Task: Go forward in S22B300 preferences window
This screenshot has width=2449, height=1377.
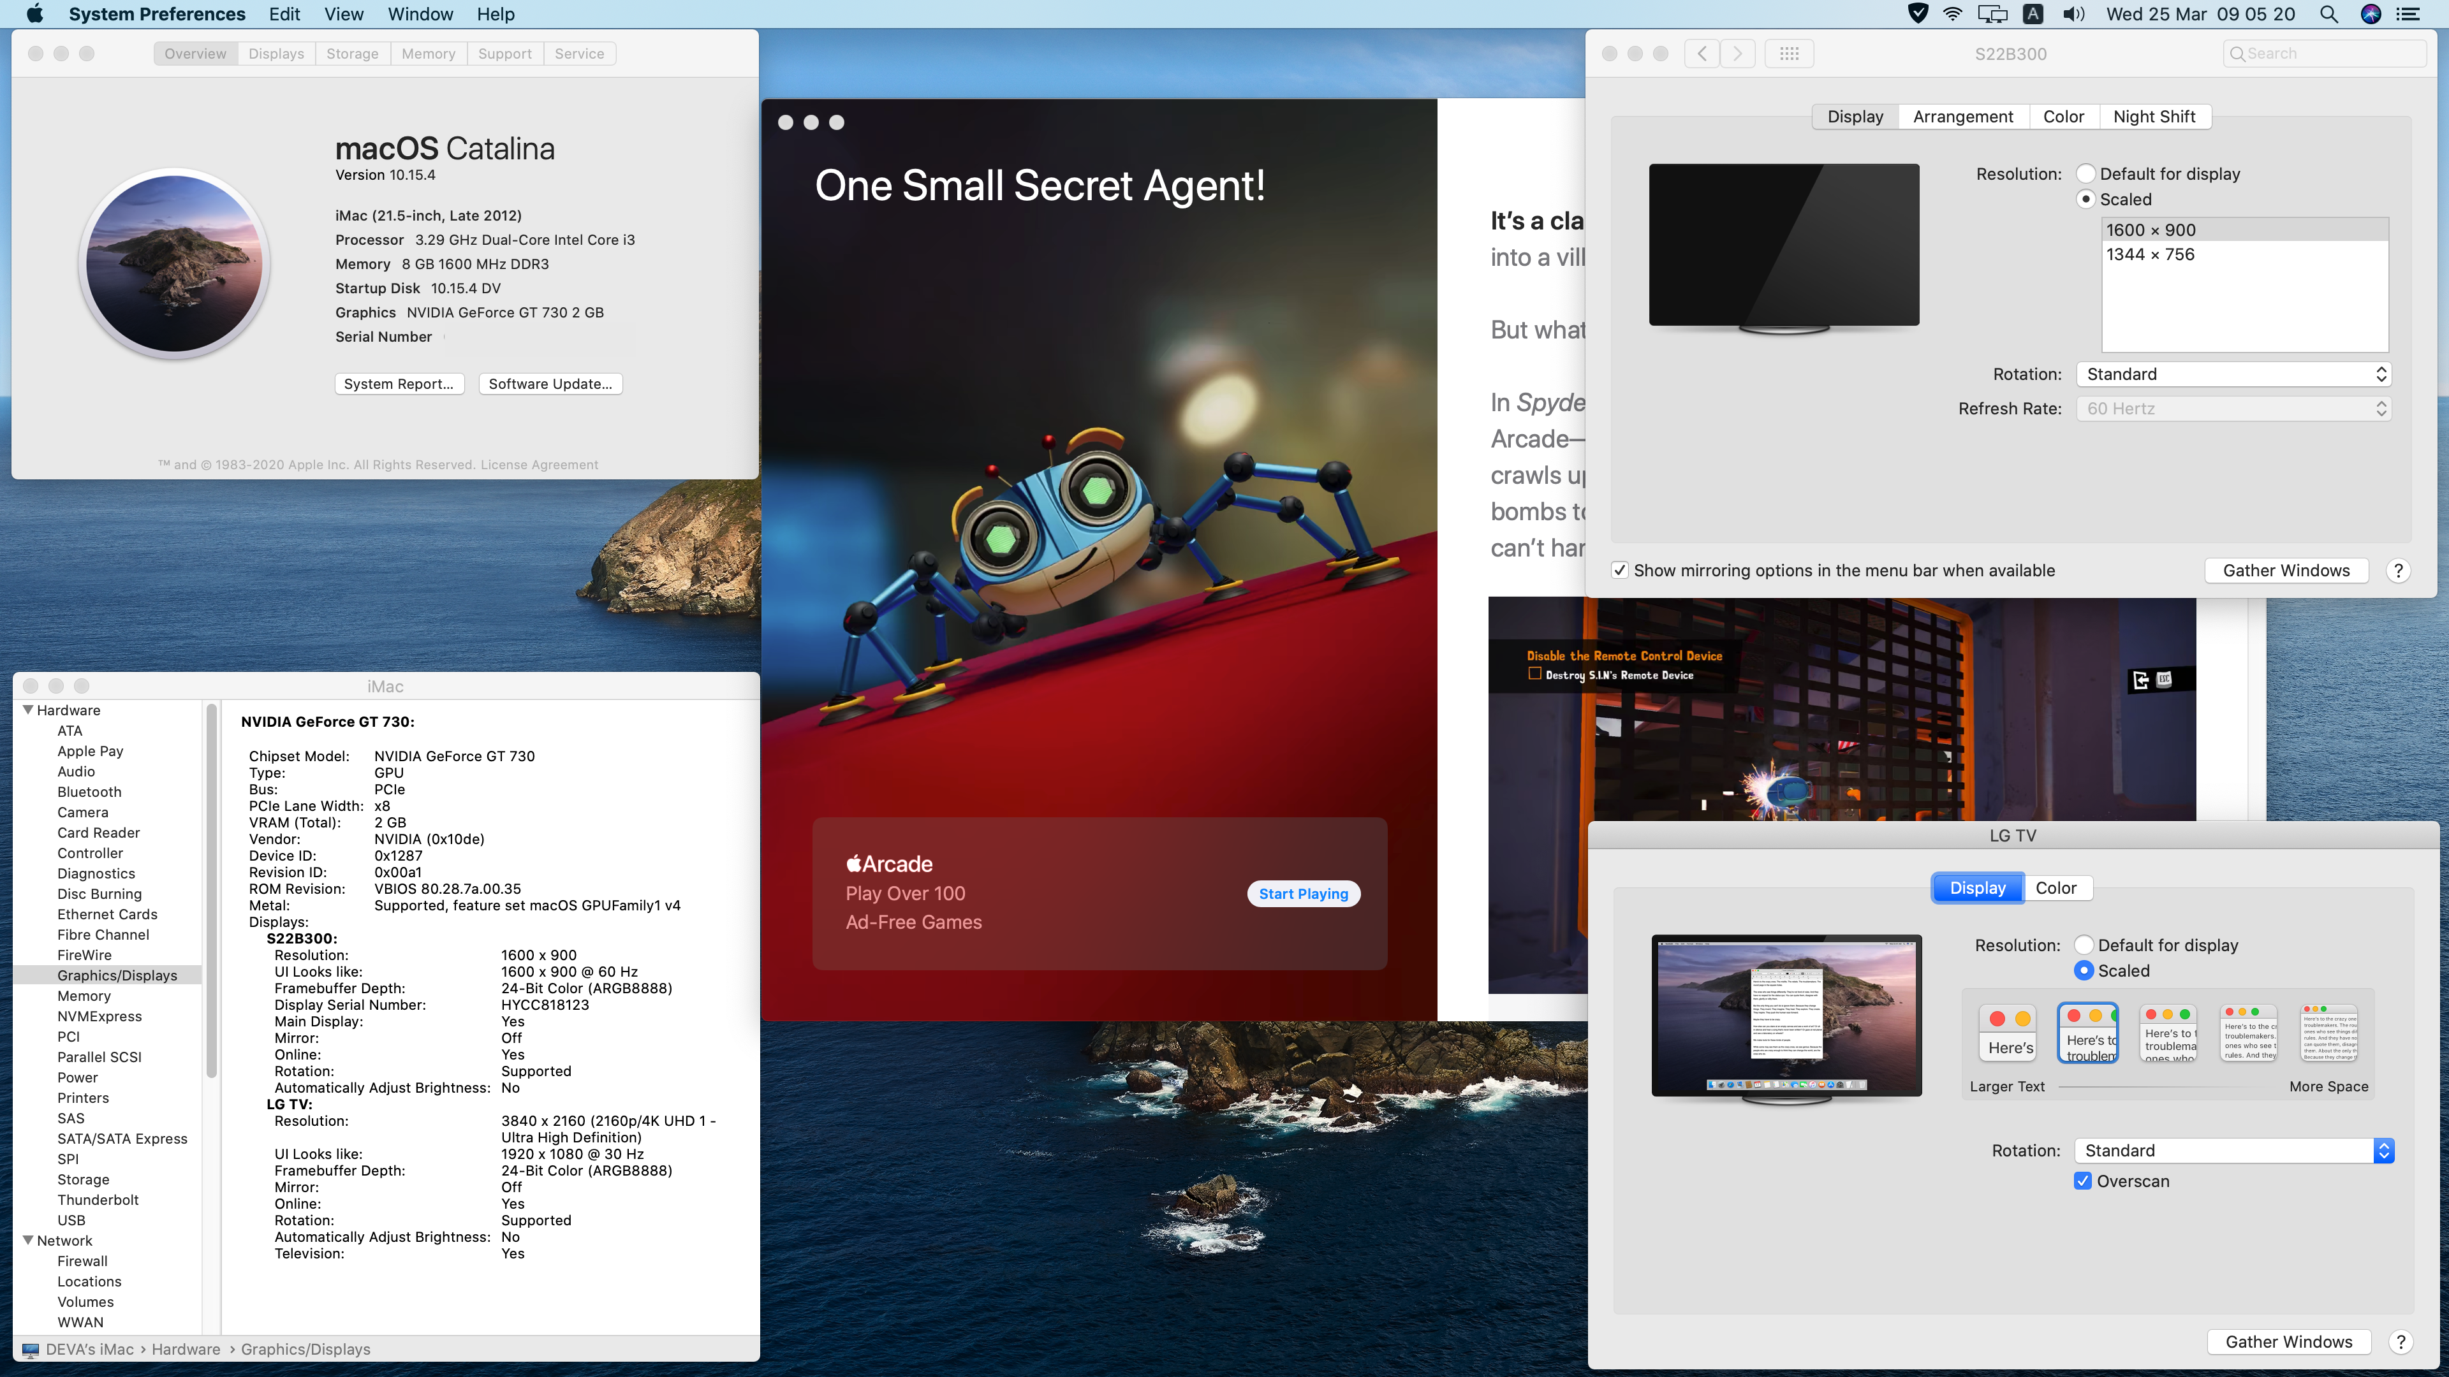Action: [x=1738, y=53]
